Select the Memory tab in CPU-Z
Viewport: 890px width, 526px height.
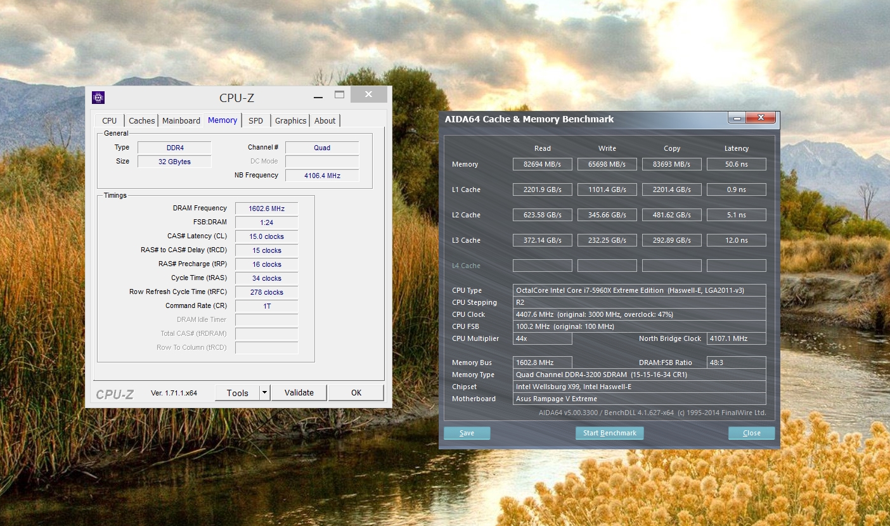coord(222,120)
